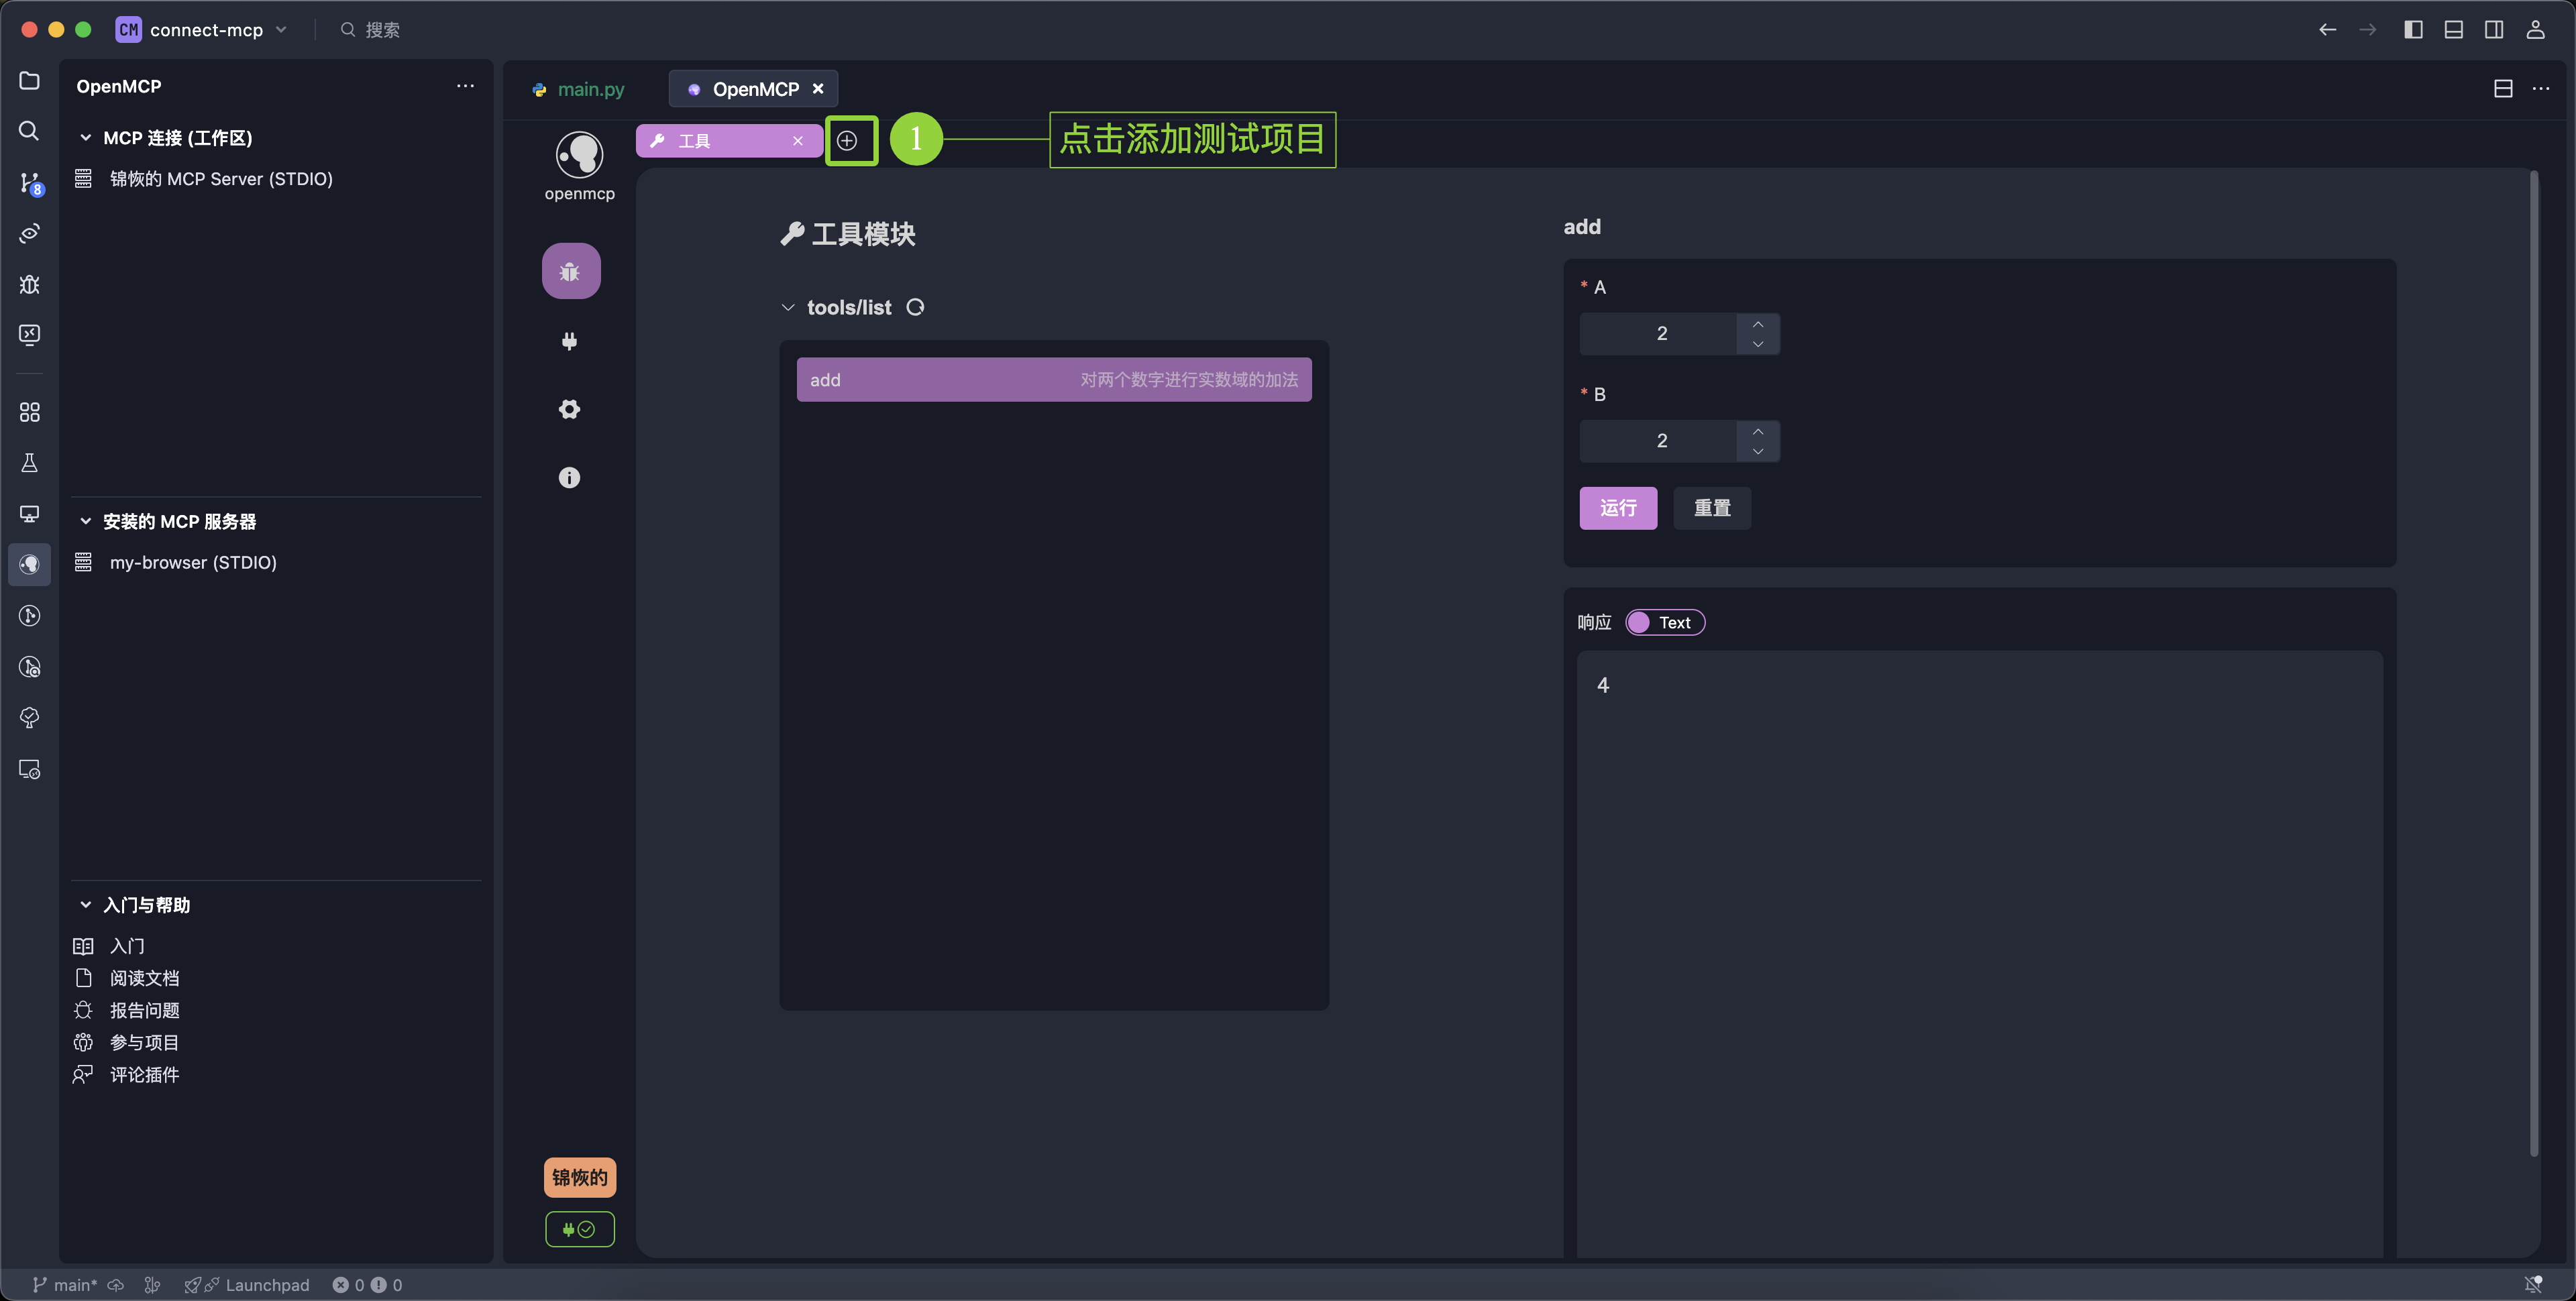This screenshot has height=1301, width=2576.
Task: Increase value A with up stepper arrow
Action: 1757,323
